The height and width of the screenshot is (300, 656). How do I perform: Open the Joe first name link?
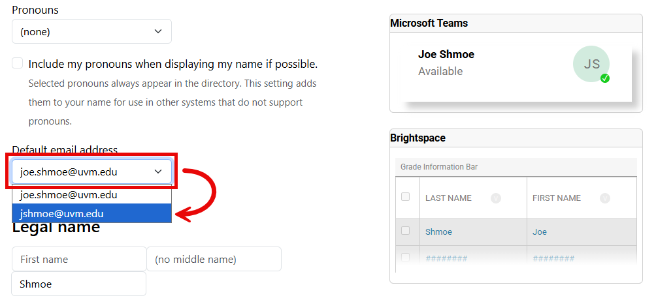[540, 232]
